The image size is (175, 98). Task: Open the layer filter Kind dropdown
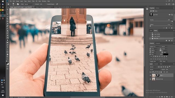pos(153,67)
